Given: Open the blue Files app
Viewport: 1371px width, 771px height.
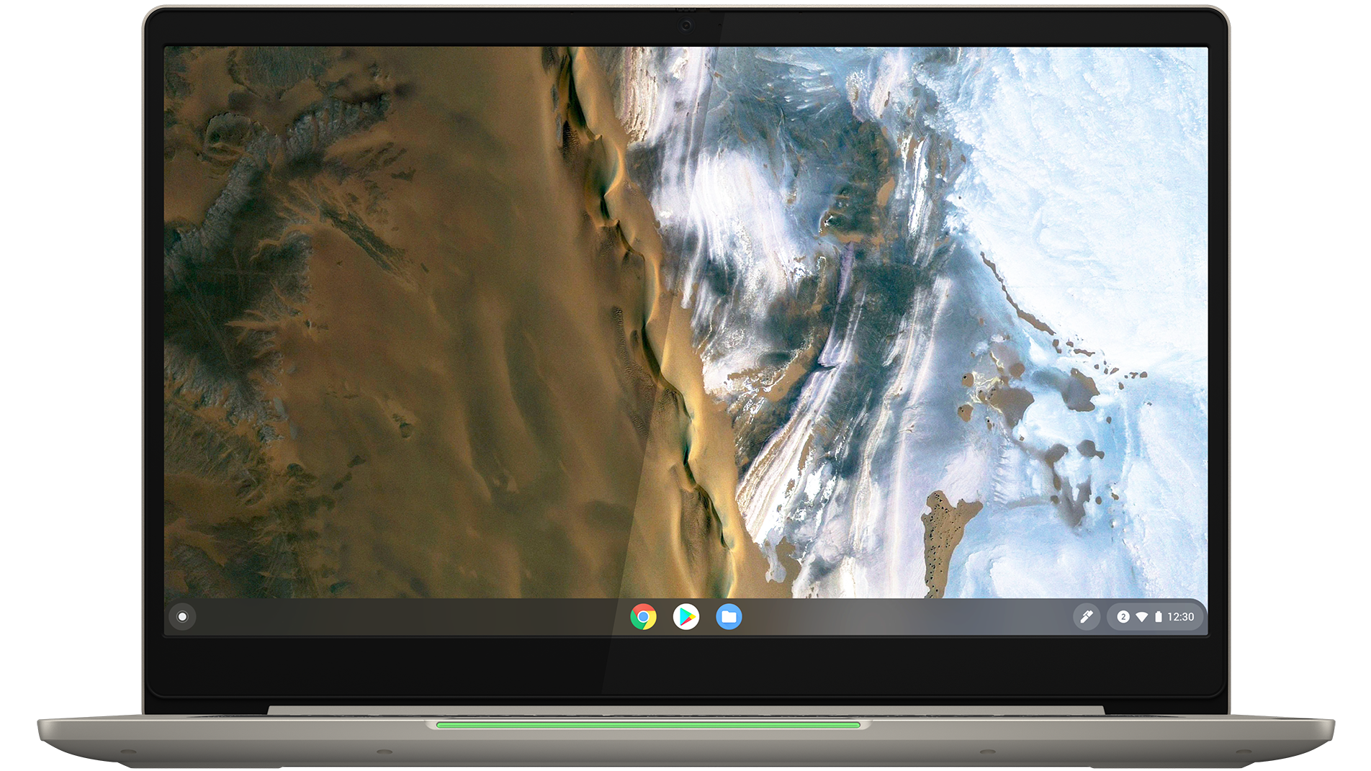Looking at the screenshot, I should 729,617.
